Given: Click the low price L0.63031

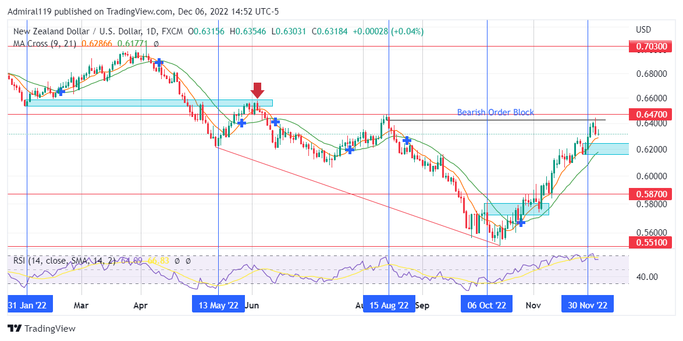Looking at the screenshot, I should tap(289, 31).
